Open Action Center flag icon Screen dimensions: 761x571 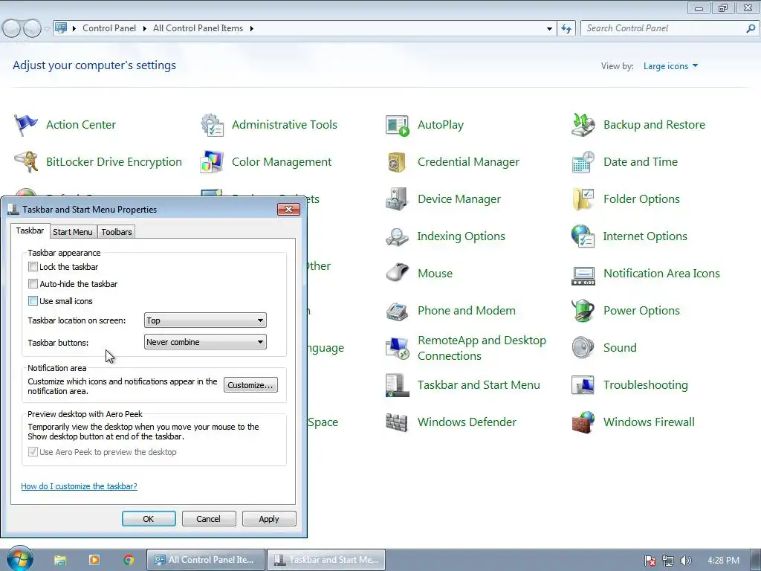click(x=26, y=125)
